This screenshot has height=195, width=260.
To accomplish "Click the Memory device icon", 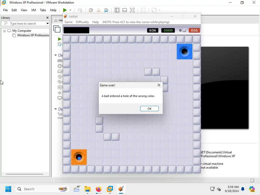I will pyautogui.click(x=59, y=61).
